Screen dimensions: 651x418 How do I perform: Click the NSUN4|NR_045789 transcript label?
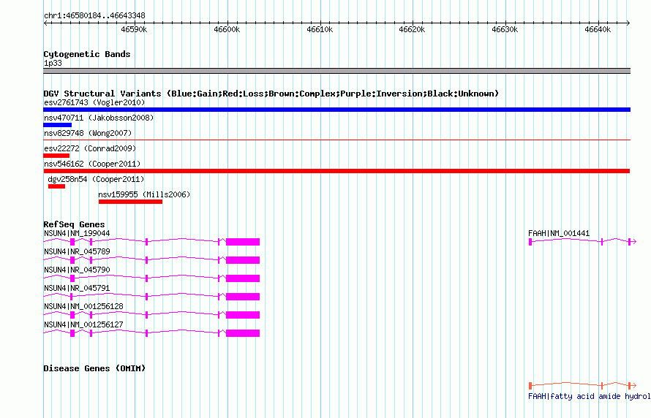(77, 251)
